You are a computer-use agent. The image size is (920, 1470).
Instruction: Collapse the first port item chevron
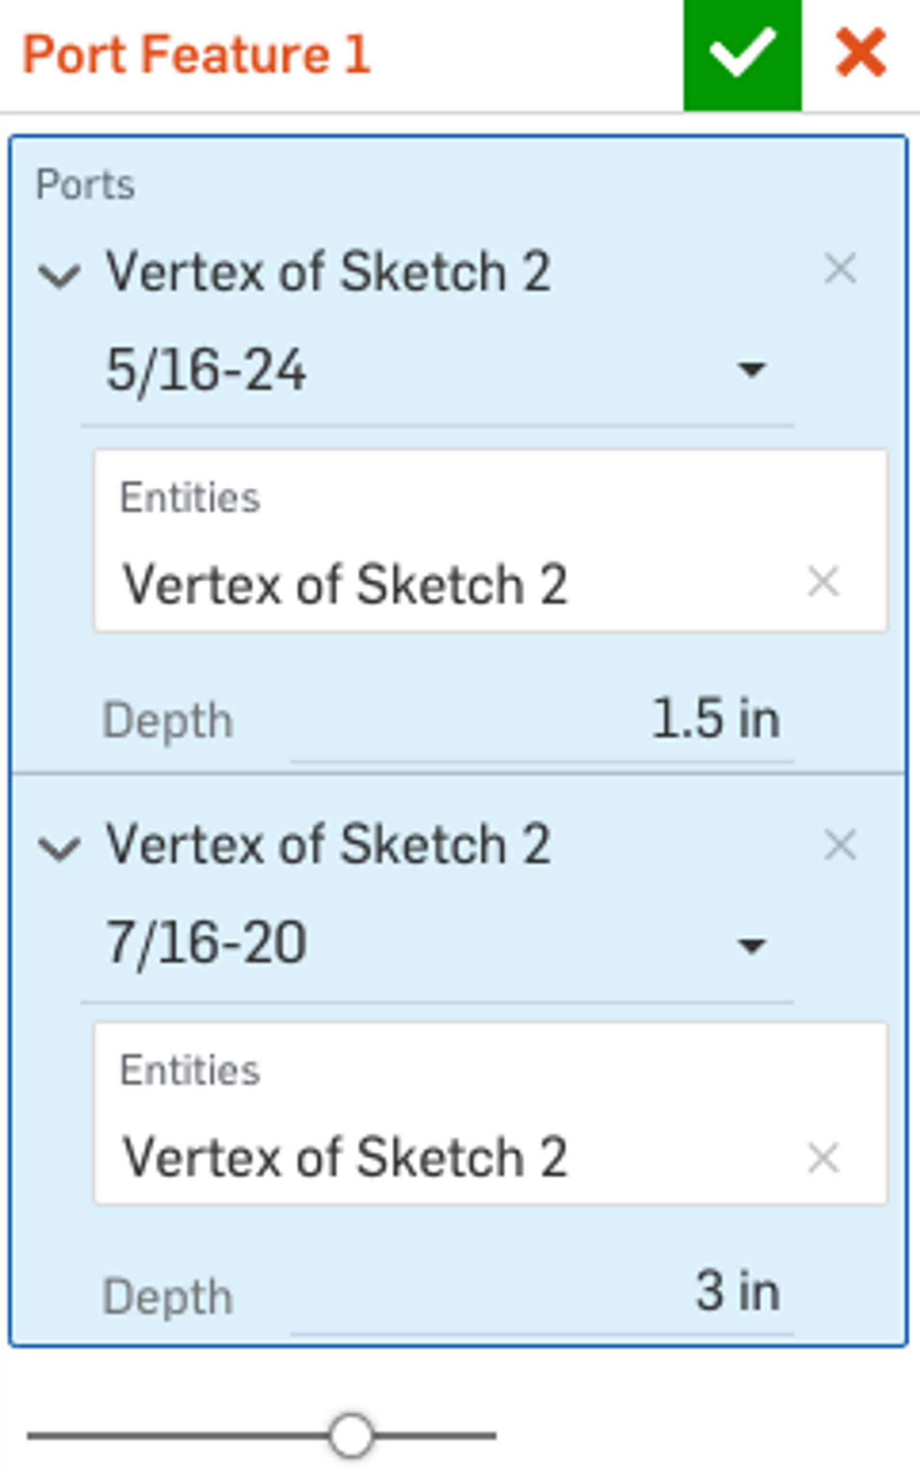pos(59,275)
